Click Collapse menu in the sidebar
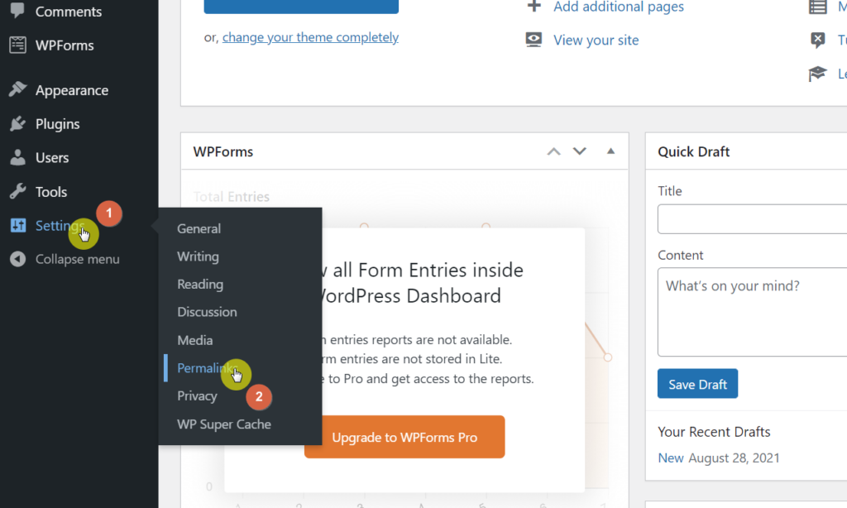This screenshot has height=508, width=847. tap(77, 260)
